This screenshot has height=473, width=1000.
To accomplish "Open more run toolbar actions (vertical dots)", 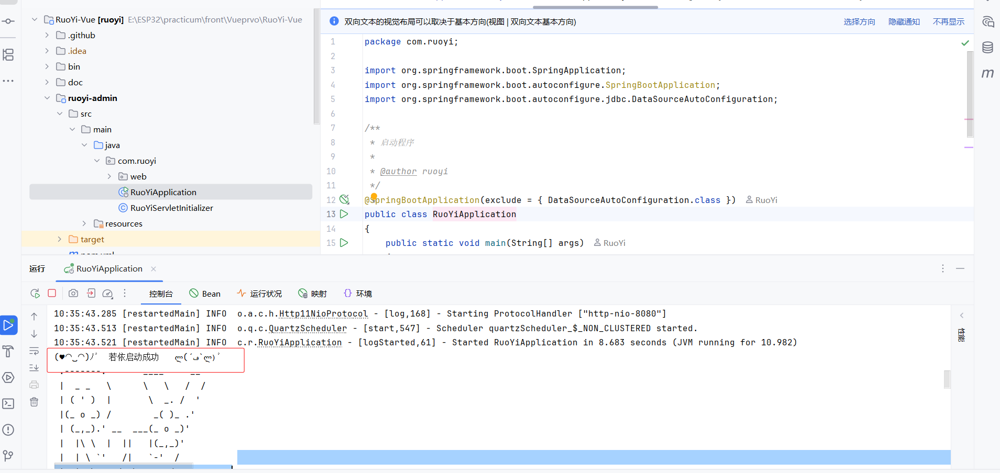I will [125, 293].
